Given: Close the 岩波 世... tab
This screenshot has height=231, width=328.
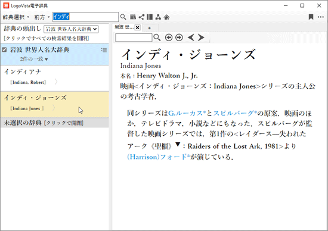Looking at the screenshot, I should [137, 27].
